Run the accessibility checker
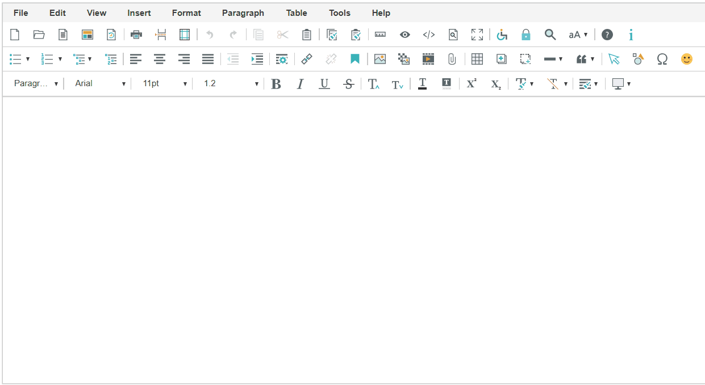 pos(502,35)
